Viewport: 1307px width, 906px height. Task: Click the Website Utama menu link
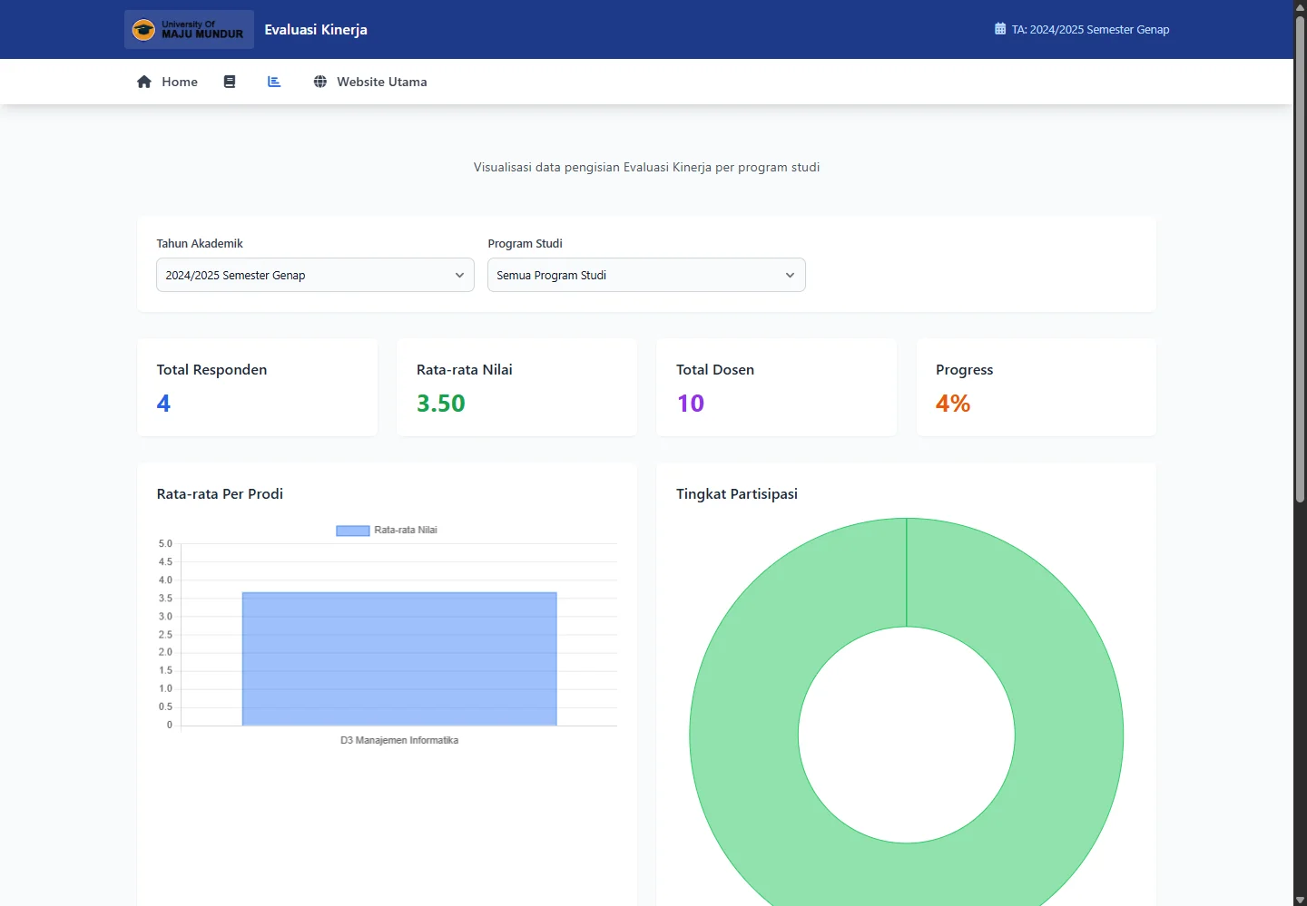[x=381, y=82]
